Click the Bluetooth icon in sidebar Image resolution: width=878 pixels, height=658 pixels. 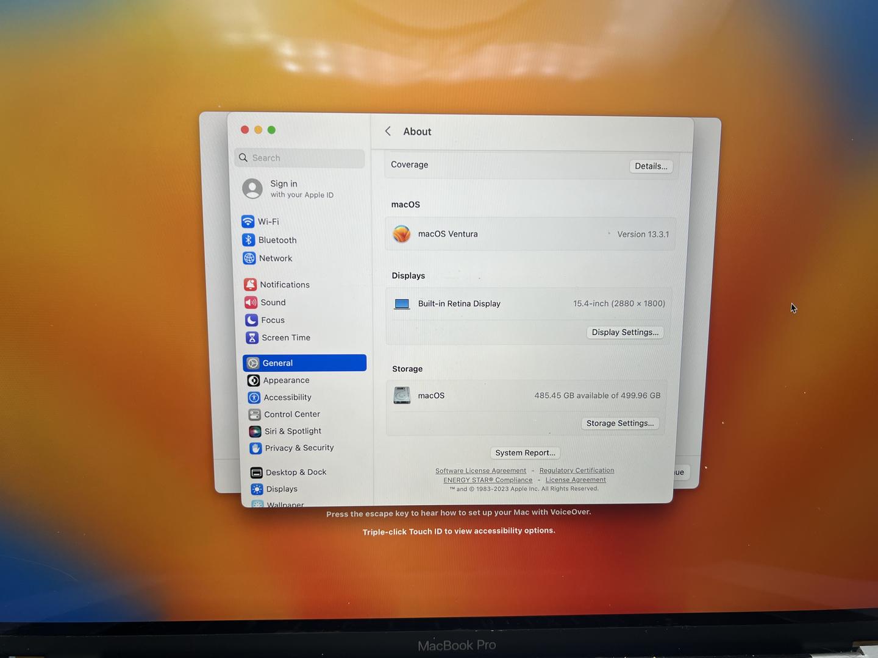click(x=248, y=239)
